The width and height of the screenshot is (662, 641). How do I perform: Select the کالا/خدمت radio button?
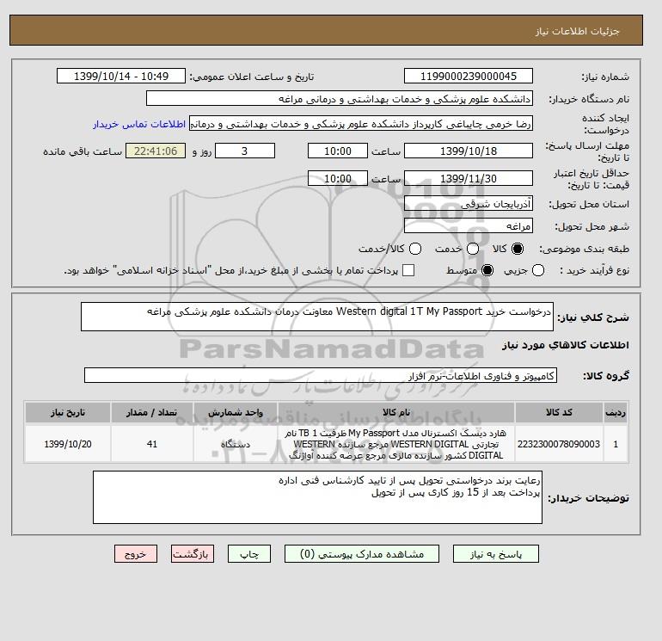(415, 249)
